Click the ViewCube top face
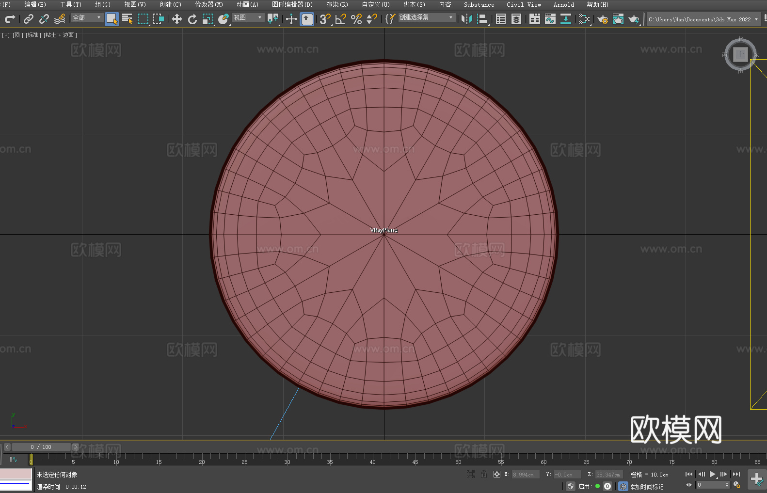 (740, 54)
